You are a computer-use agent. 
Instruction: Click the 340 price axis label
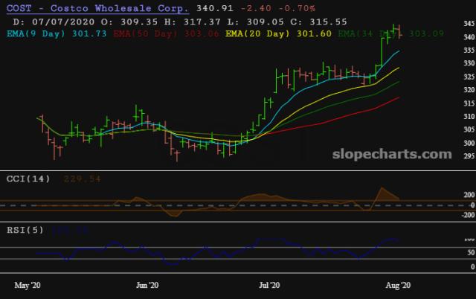(x=469, y=37)
